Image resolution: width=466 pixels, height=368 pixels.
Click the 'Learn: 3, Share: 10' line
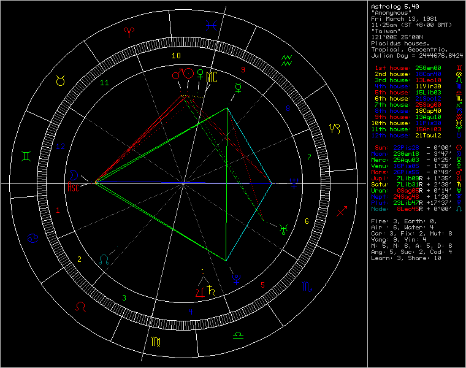pos(407,258)
